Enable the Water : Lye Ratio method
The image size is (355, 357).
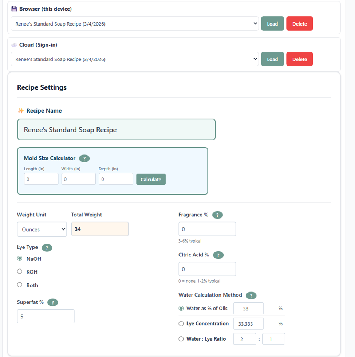[x=181, y=338]
